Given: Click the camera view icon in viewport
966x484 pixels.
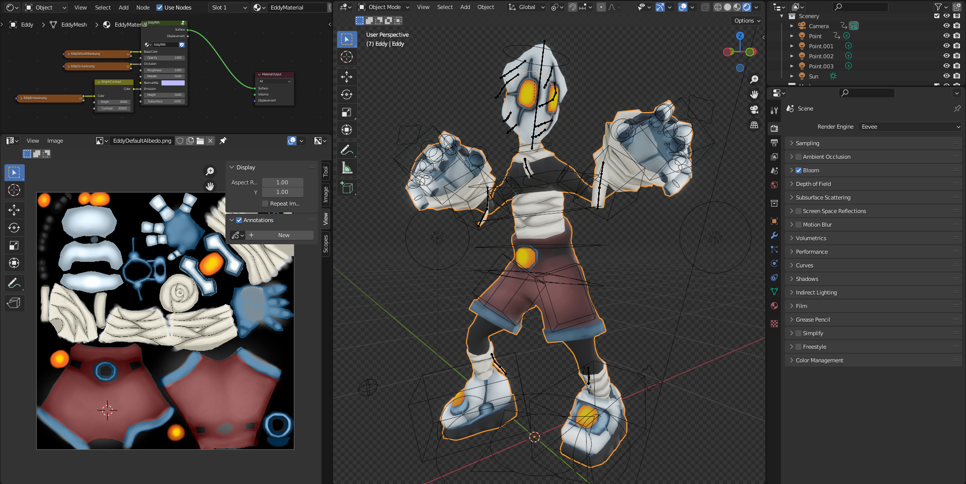Looking at the screenshot, I should [754, 110].
